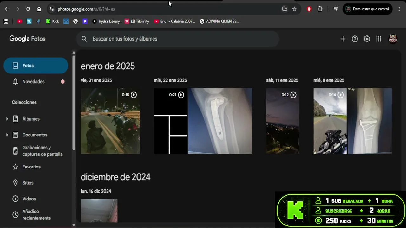This screenshot has height=228, width=406.
Task: Focus the Buscar en tus fotos y álbumes field
Action: tap(178, 39)
